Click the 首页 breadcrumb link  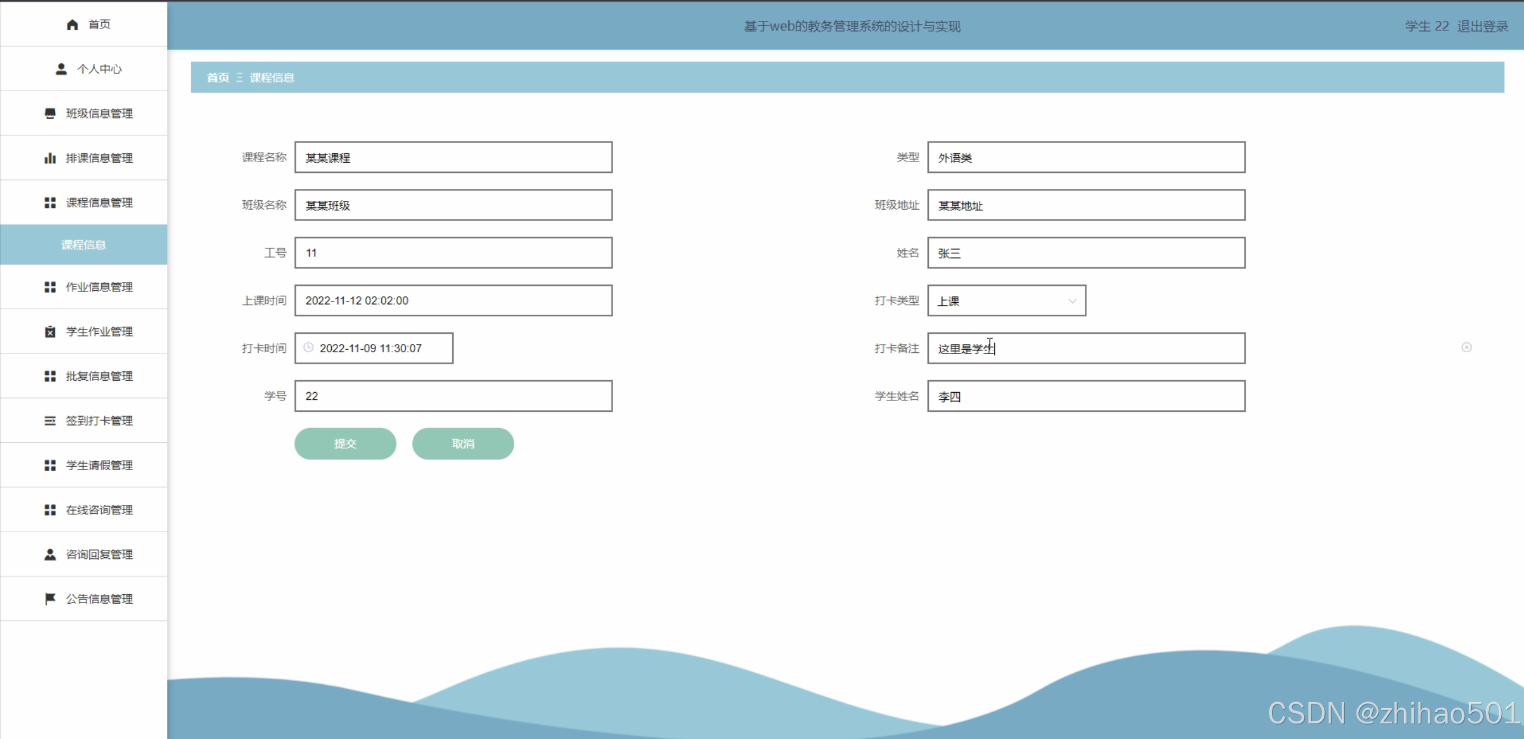(217, 77)
